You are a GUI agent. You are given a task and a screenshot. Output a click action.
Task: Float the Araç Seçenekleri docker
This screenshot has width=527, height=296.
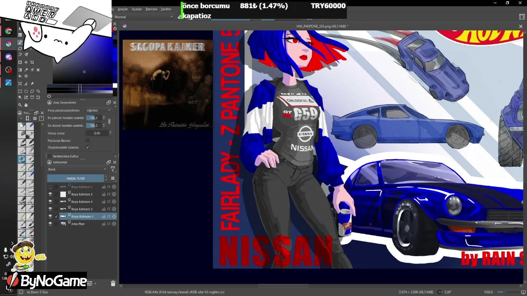click(x=109, y=102)
